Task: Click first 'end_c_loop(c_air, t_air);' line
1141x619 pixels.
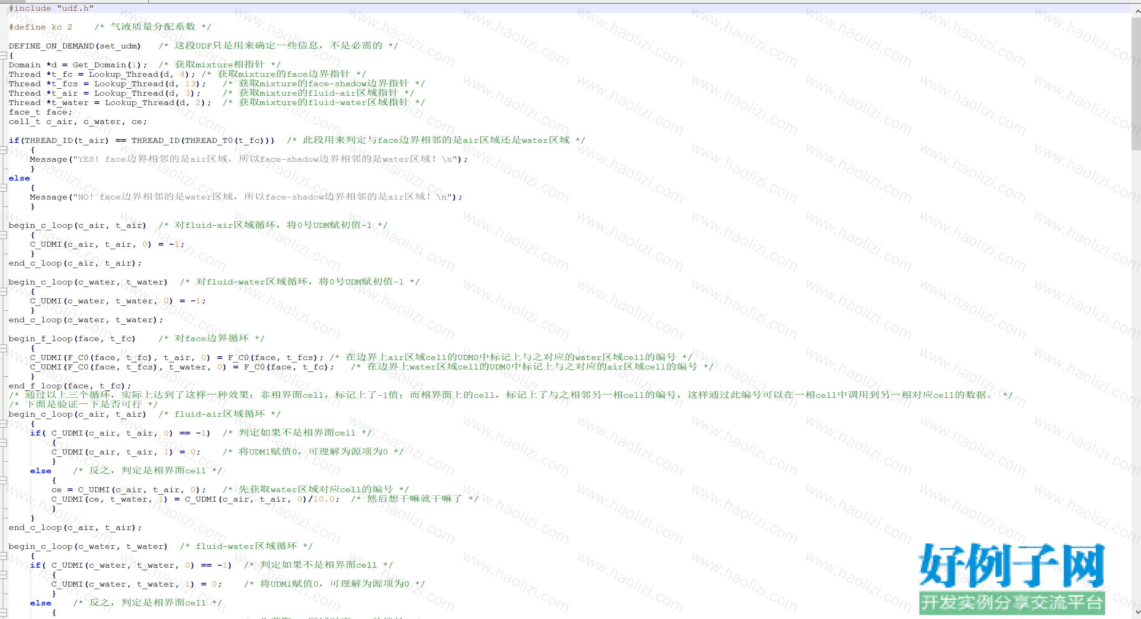Action: pos(75,263)
